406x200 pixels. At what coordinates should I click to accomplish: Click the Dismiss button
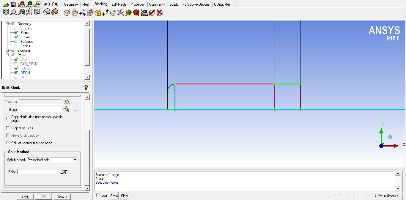point(62,197)
